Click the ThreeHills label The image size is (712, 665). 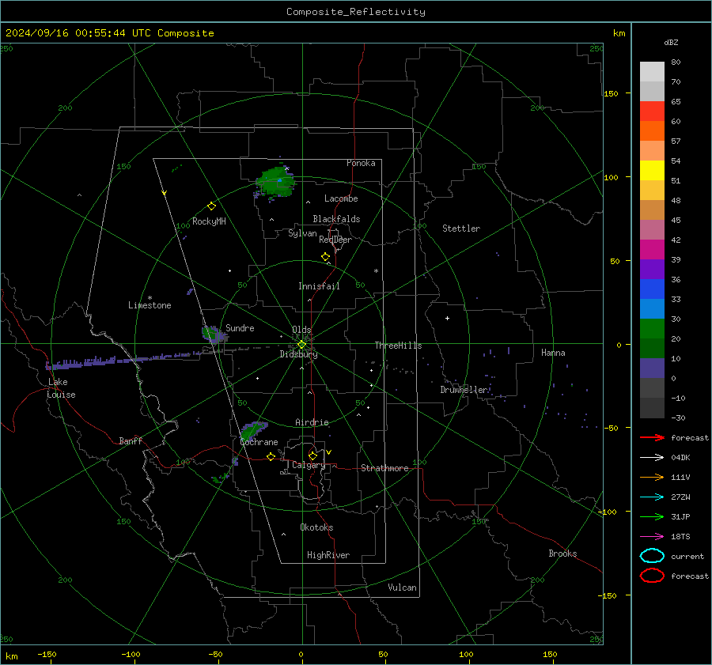pos(398,346)
